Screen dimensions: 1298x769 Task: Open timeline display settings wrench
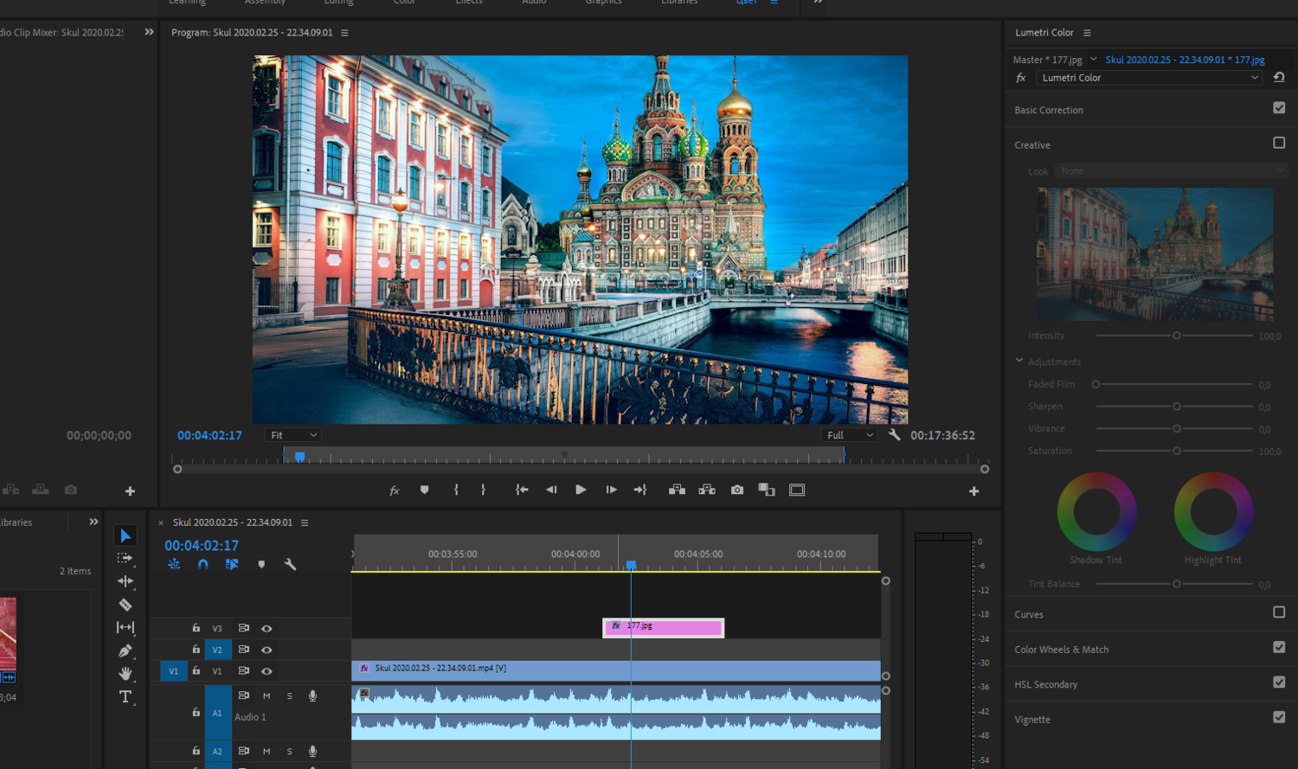pos(290,564)
